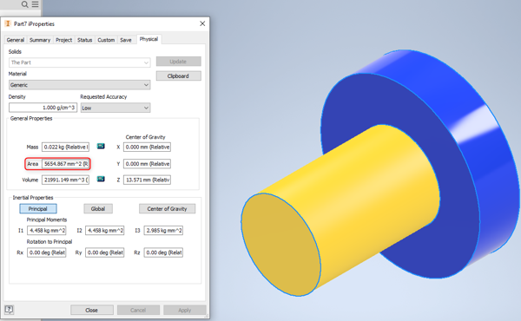The width and height of the screenshot is (521, 321).
Task: Open the hamburger menu icon
Action: click(35, 4)
